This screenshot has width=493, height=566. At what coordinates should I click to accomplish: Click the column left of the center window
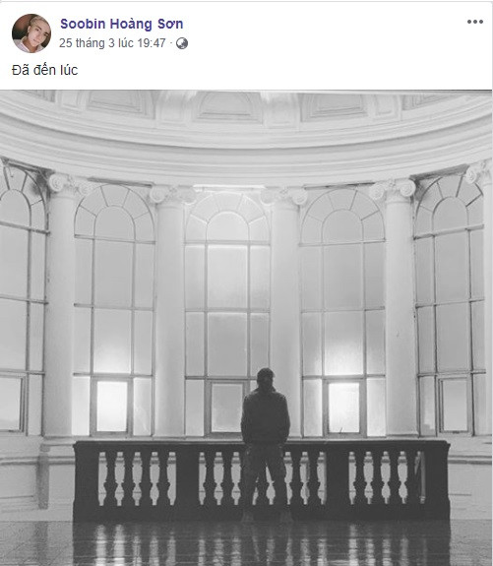(x=169, y=312)
